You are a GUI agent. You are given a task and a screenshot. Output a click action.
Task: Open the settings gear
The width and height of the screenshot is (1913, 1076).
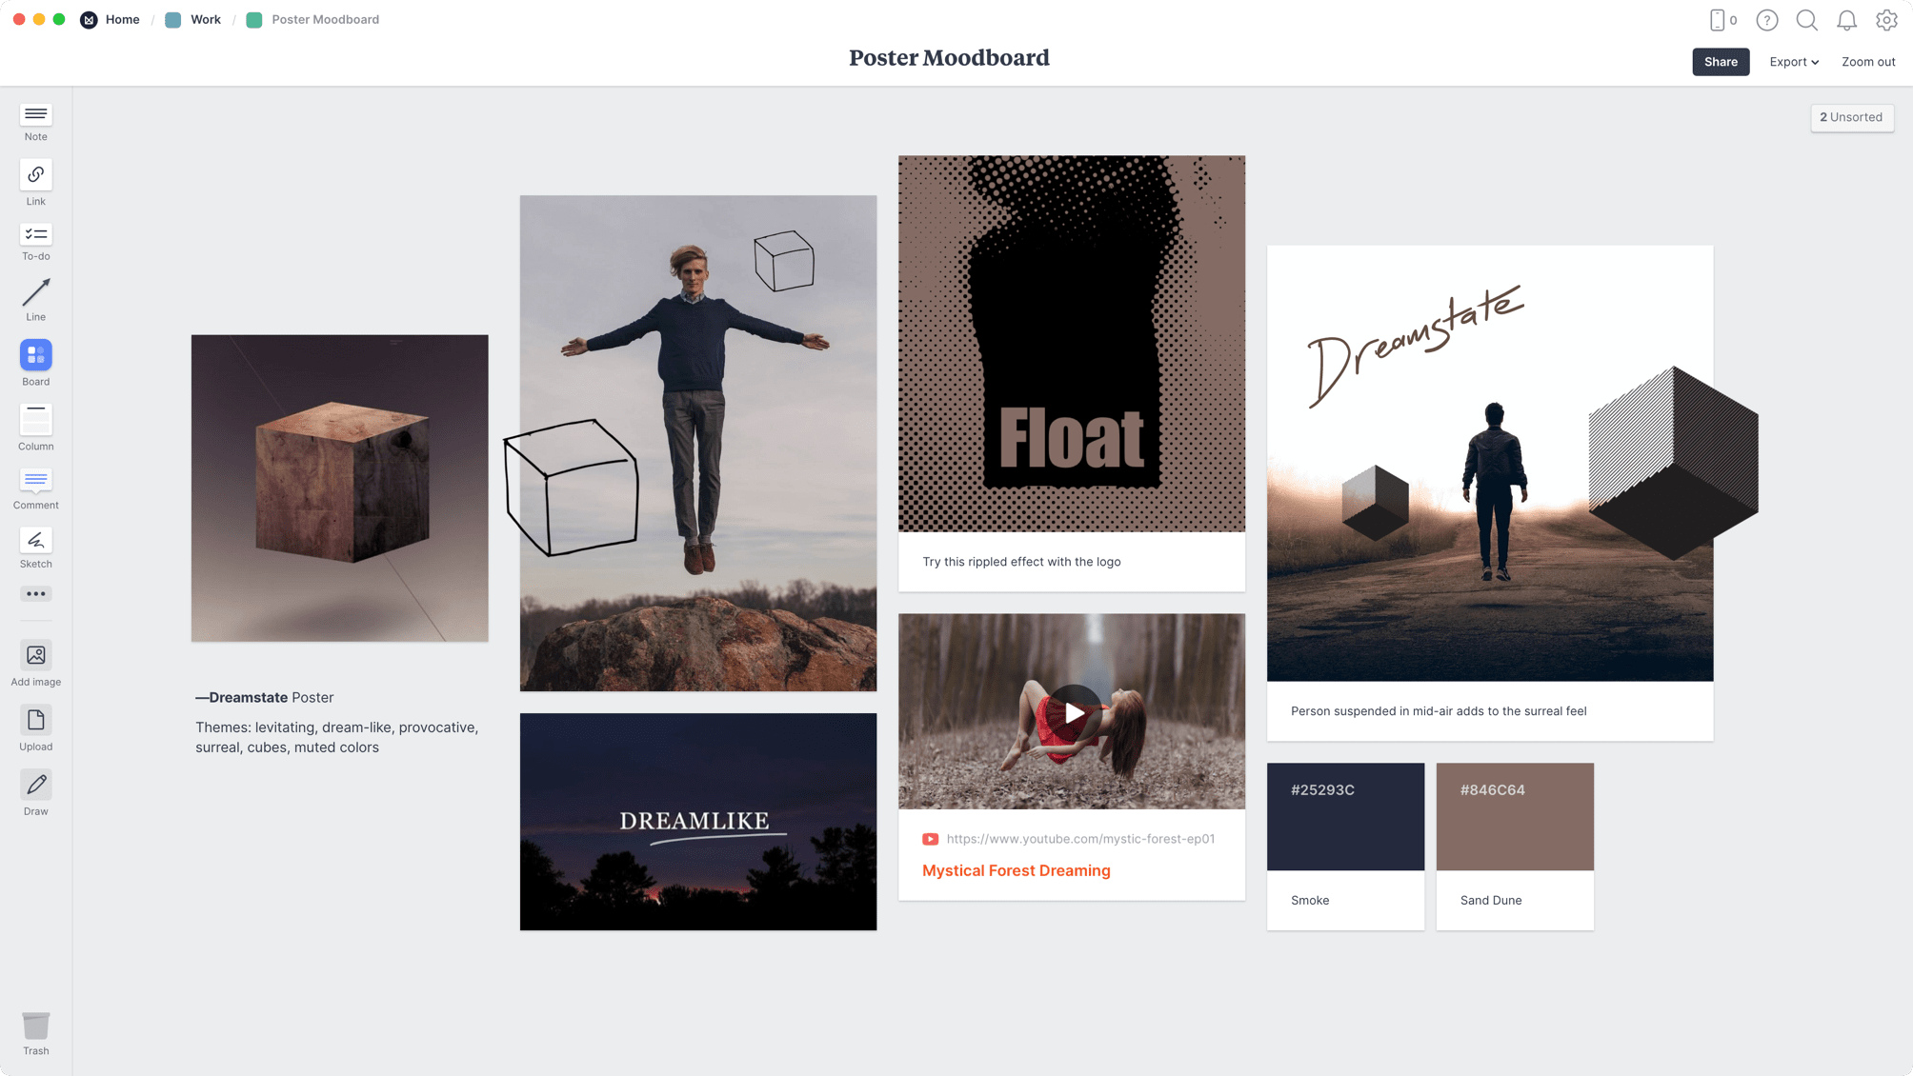point(1886,19)
